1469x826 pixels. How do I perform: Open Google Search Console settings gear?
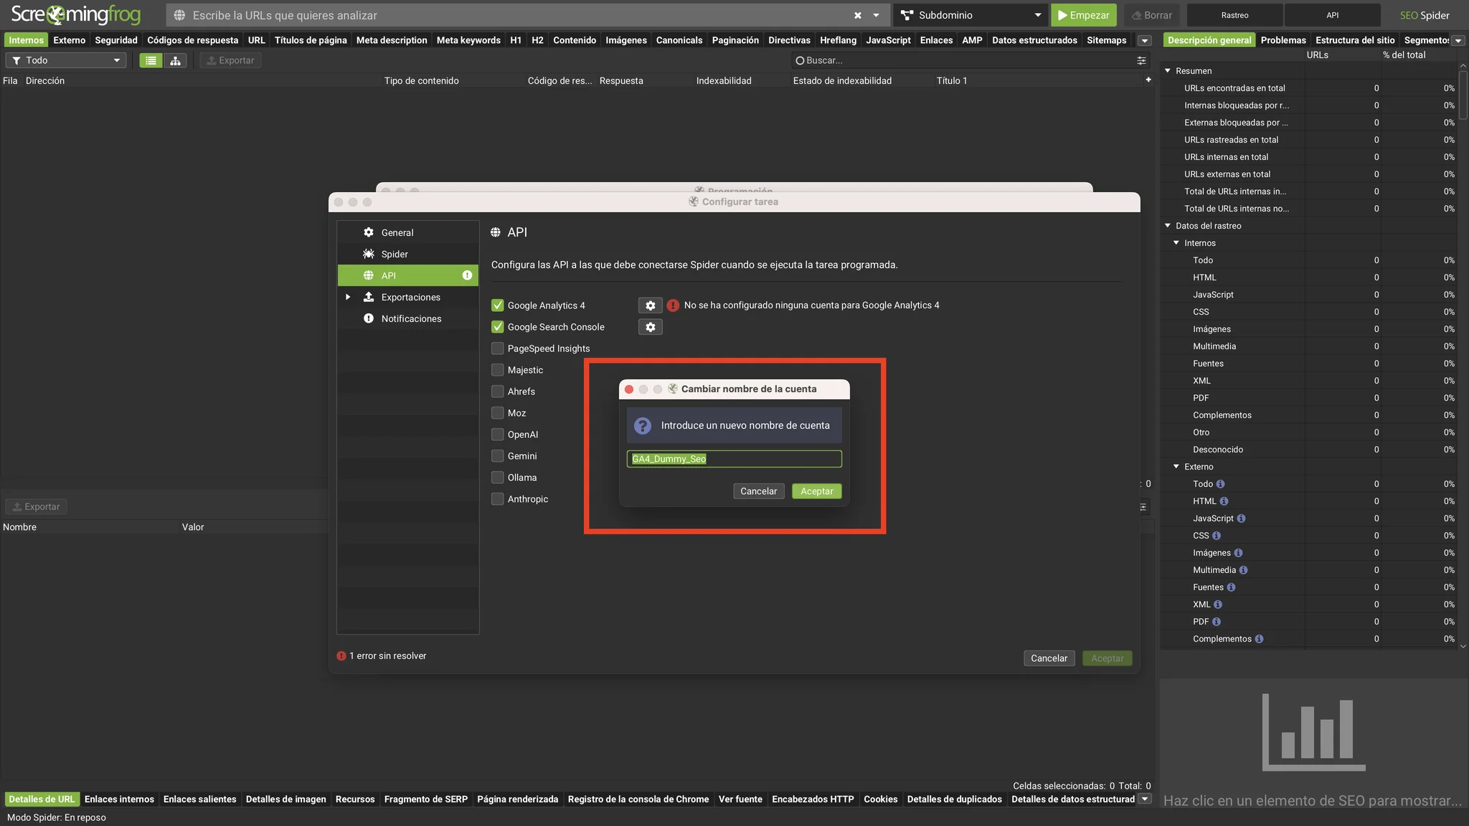pyautogui.click(x=650, y=327)
